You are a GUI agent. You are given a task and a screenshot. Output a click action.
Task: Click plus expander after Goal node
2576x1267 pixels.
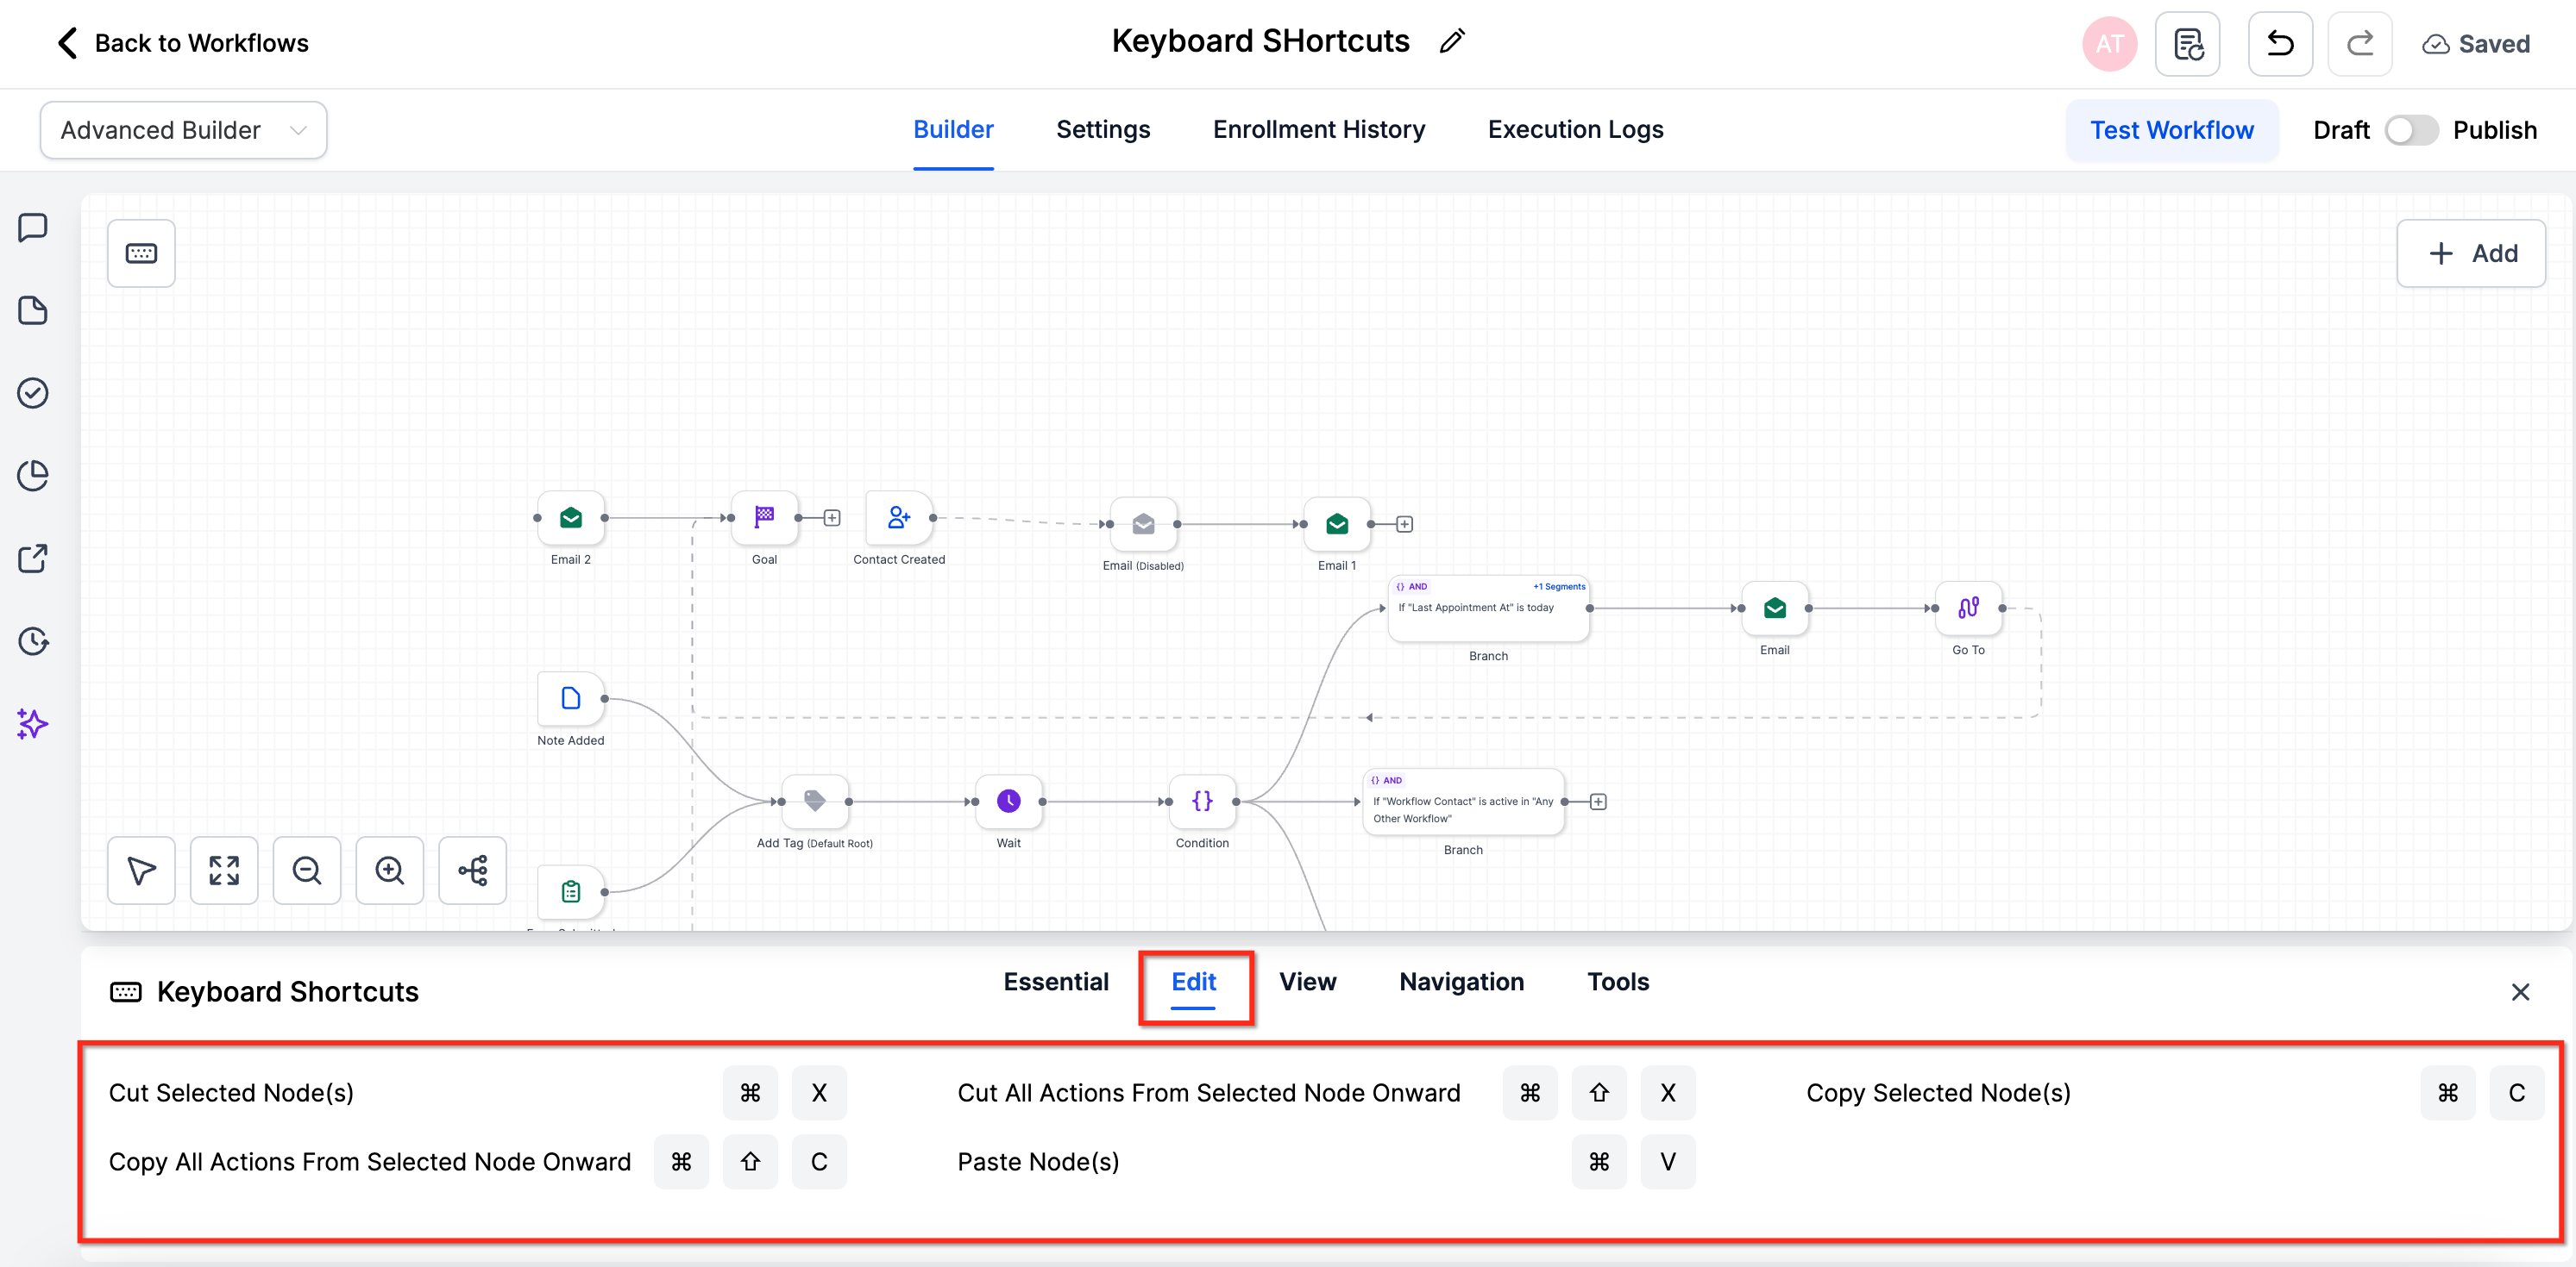pyautogui.click(x=832, y=518)
